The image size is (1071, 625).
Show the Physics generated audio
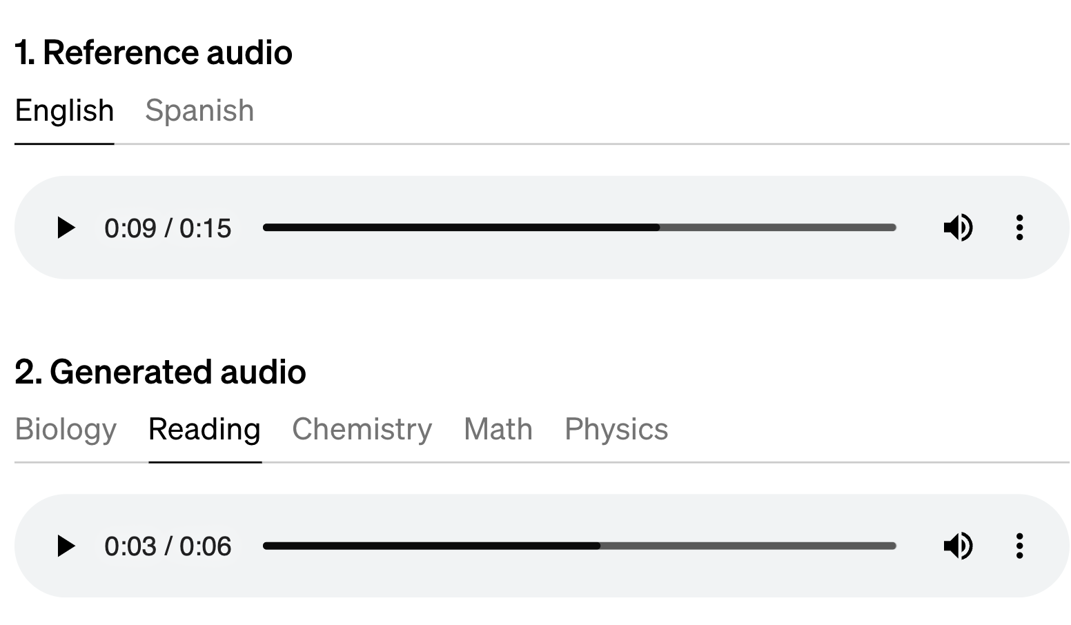pyautogui.click(x=616, y=429)
